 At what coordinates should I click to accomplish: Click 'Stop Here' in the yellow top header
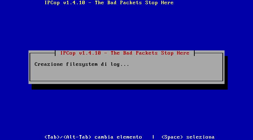(x=159, y=3)
